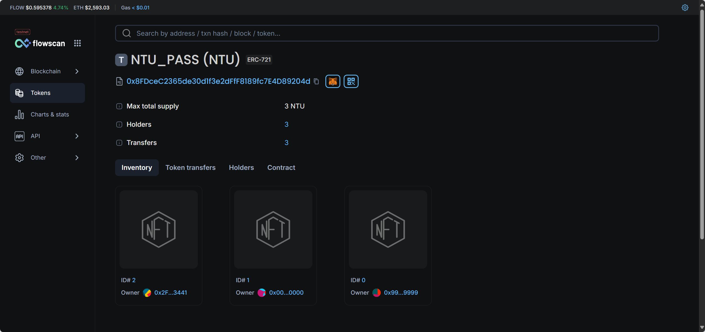Screen dimensions: 705x332
Task: Show info for Holders row
Action: point(119,124)
